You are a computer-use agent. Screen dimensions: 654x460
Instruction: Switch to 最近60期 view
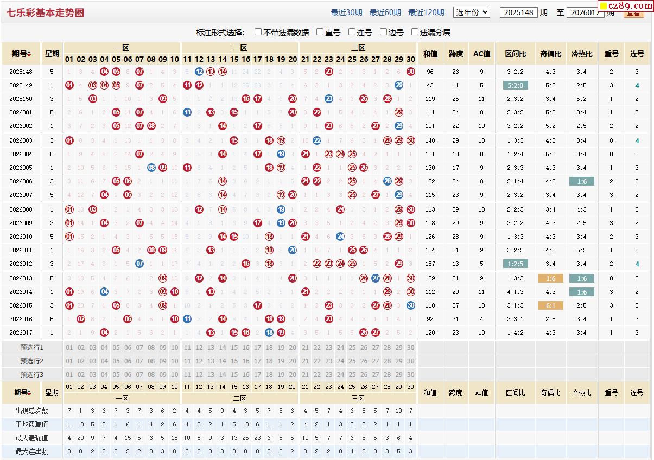coord(385,12)
